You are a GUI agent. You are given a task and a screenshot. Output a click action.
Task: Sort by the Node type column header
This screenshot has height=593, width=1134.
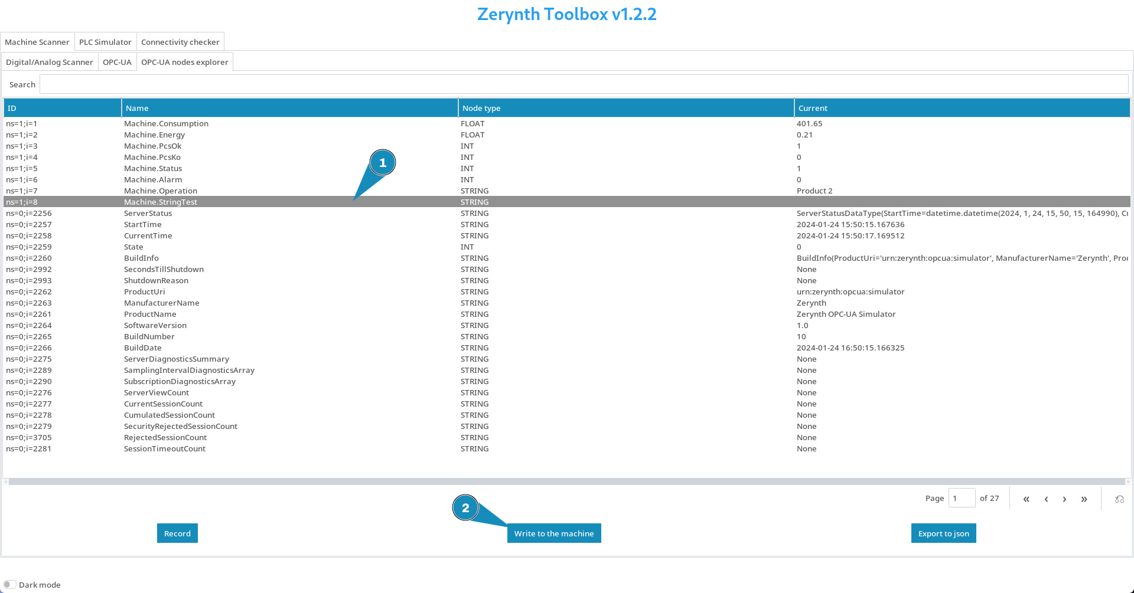(626, 108)
